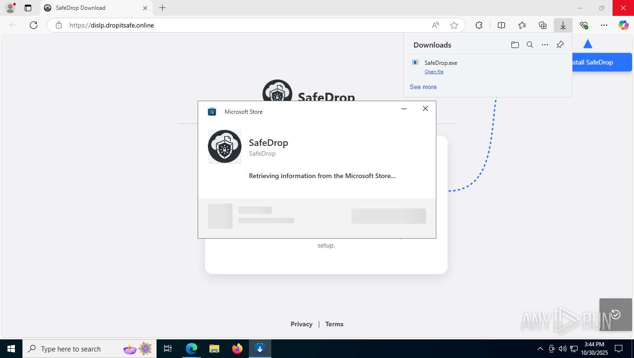Open volume control in tray
The width and height of the screenshot is (634, 358).
[x=563, y=349]
